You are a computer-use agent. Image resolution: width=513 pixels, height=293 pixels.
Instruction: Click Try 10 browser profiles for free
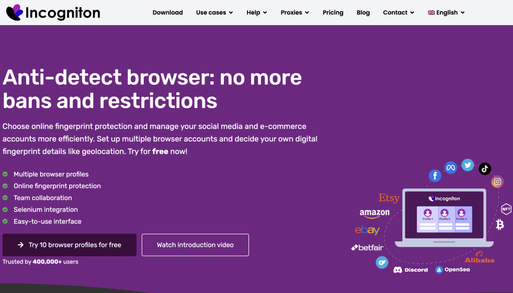tap(69, 245)
